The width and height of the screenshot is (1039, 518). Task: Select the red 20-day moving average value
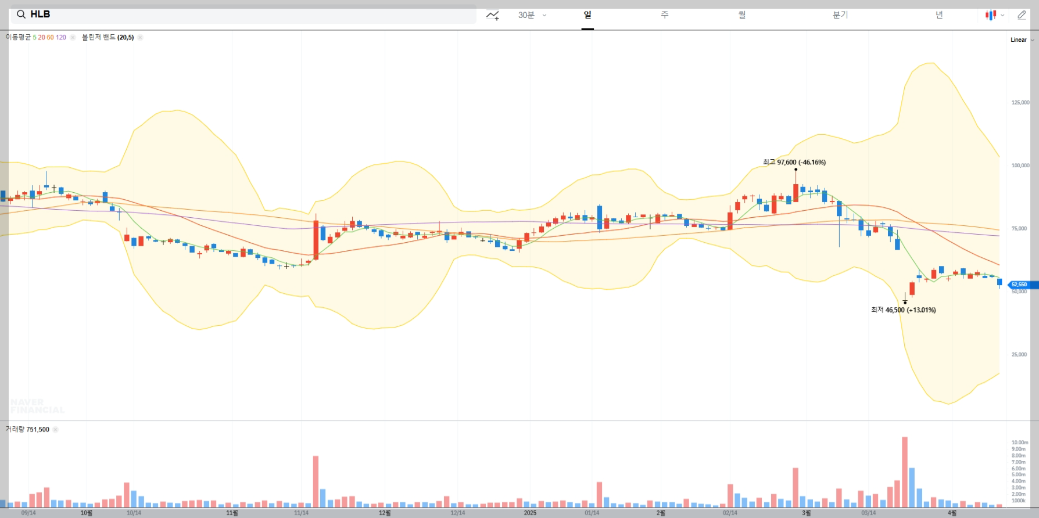[x=41, y=37]
